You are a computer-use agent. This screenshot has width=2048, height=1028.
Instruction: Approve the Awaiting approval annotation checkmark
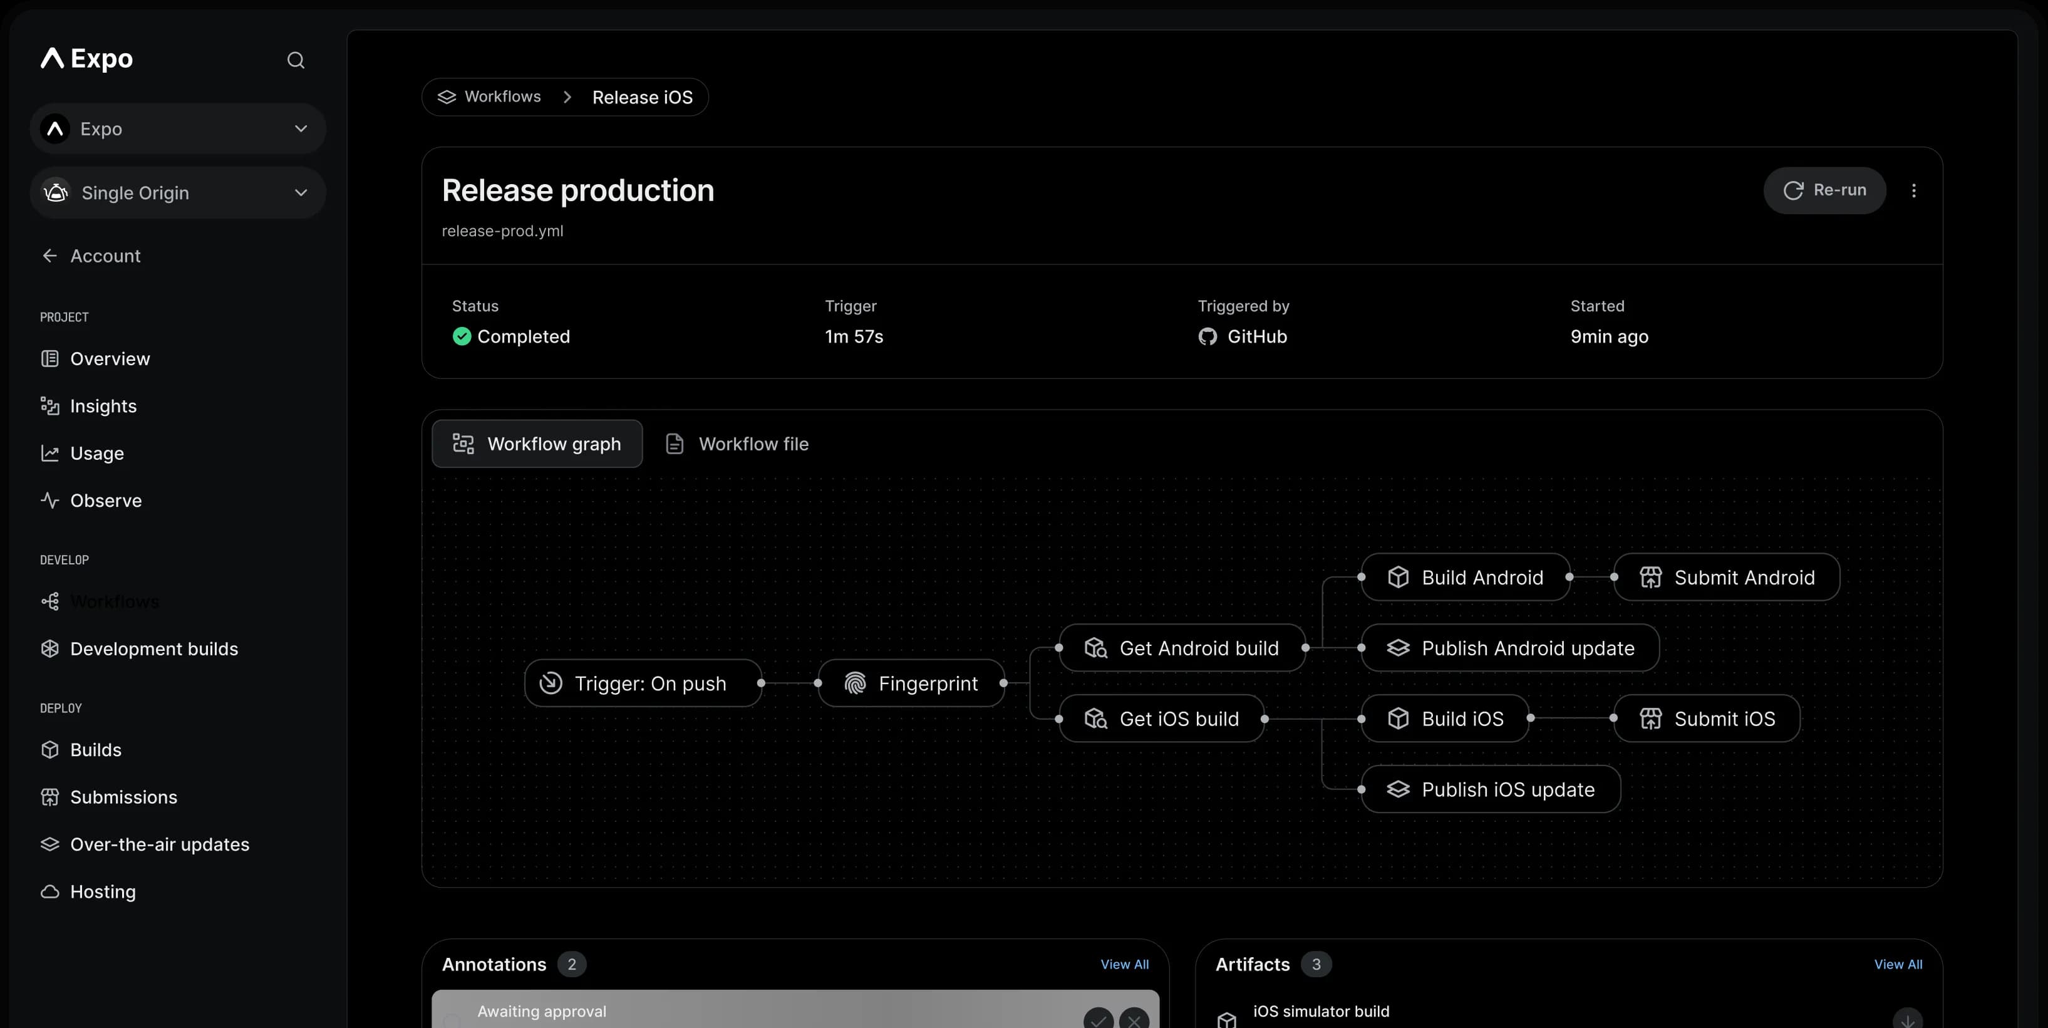pyautogui.click(x=1098, y=1019)
